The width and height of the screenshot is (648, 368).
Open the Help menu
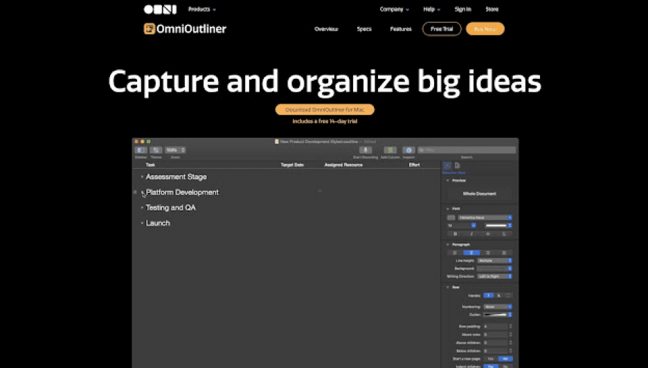[x=431, y=9]
